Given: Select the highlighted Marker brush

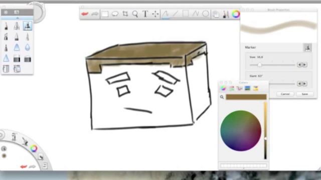Looking at the screenshot, I should (28, 26).
